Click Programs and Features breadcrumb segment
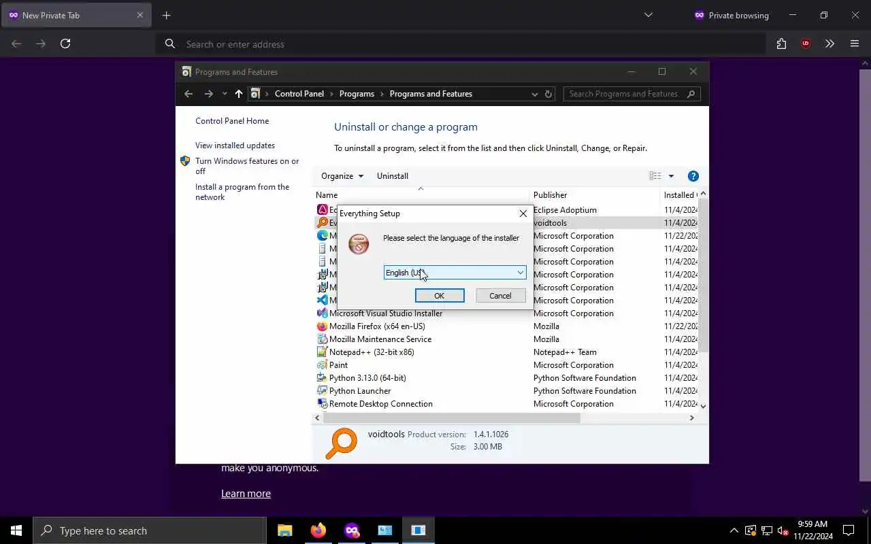871x544 pixels. (431, 94)
